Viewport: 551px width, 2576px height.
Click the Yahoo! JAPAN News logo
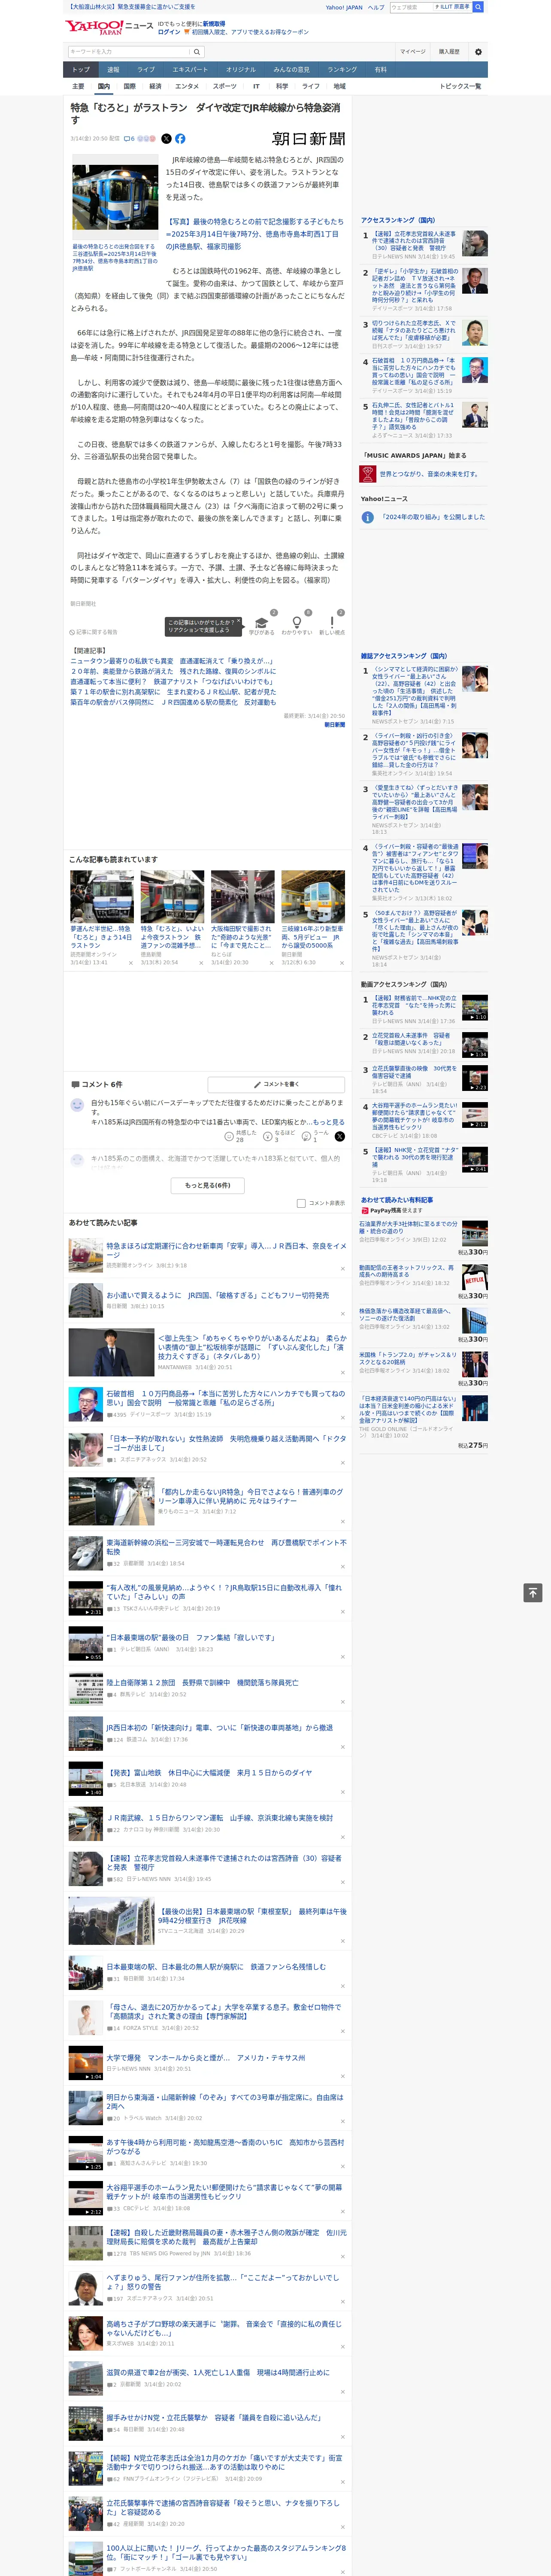click(109, 27)
